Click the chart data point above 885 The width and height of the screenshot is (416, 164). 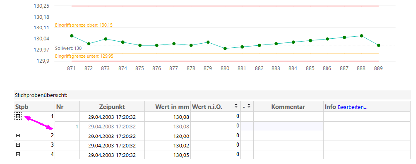[x=310, y=40]
